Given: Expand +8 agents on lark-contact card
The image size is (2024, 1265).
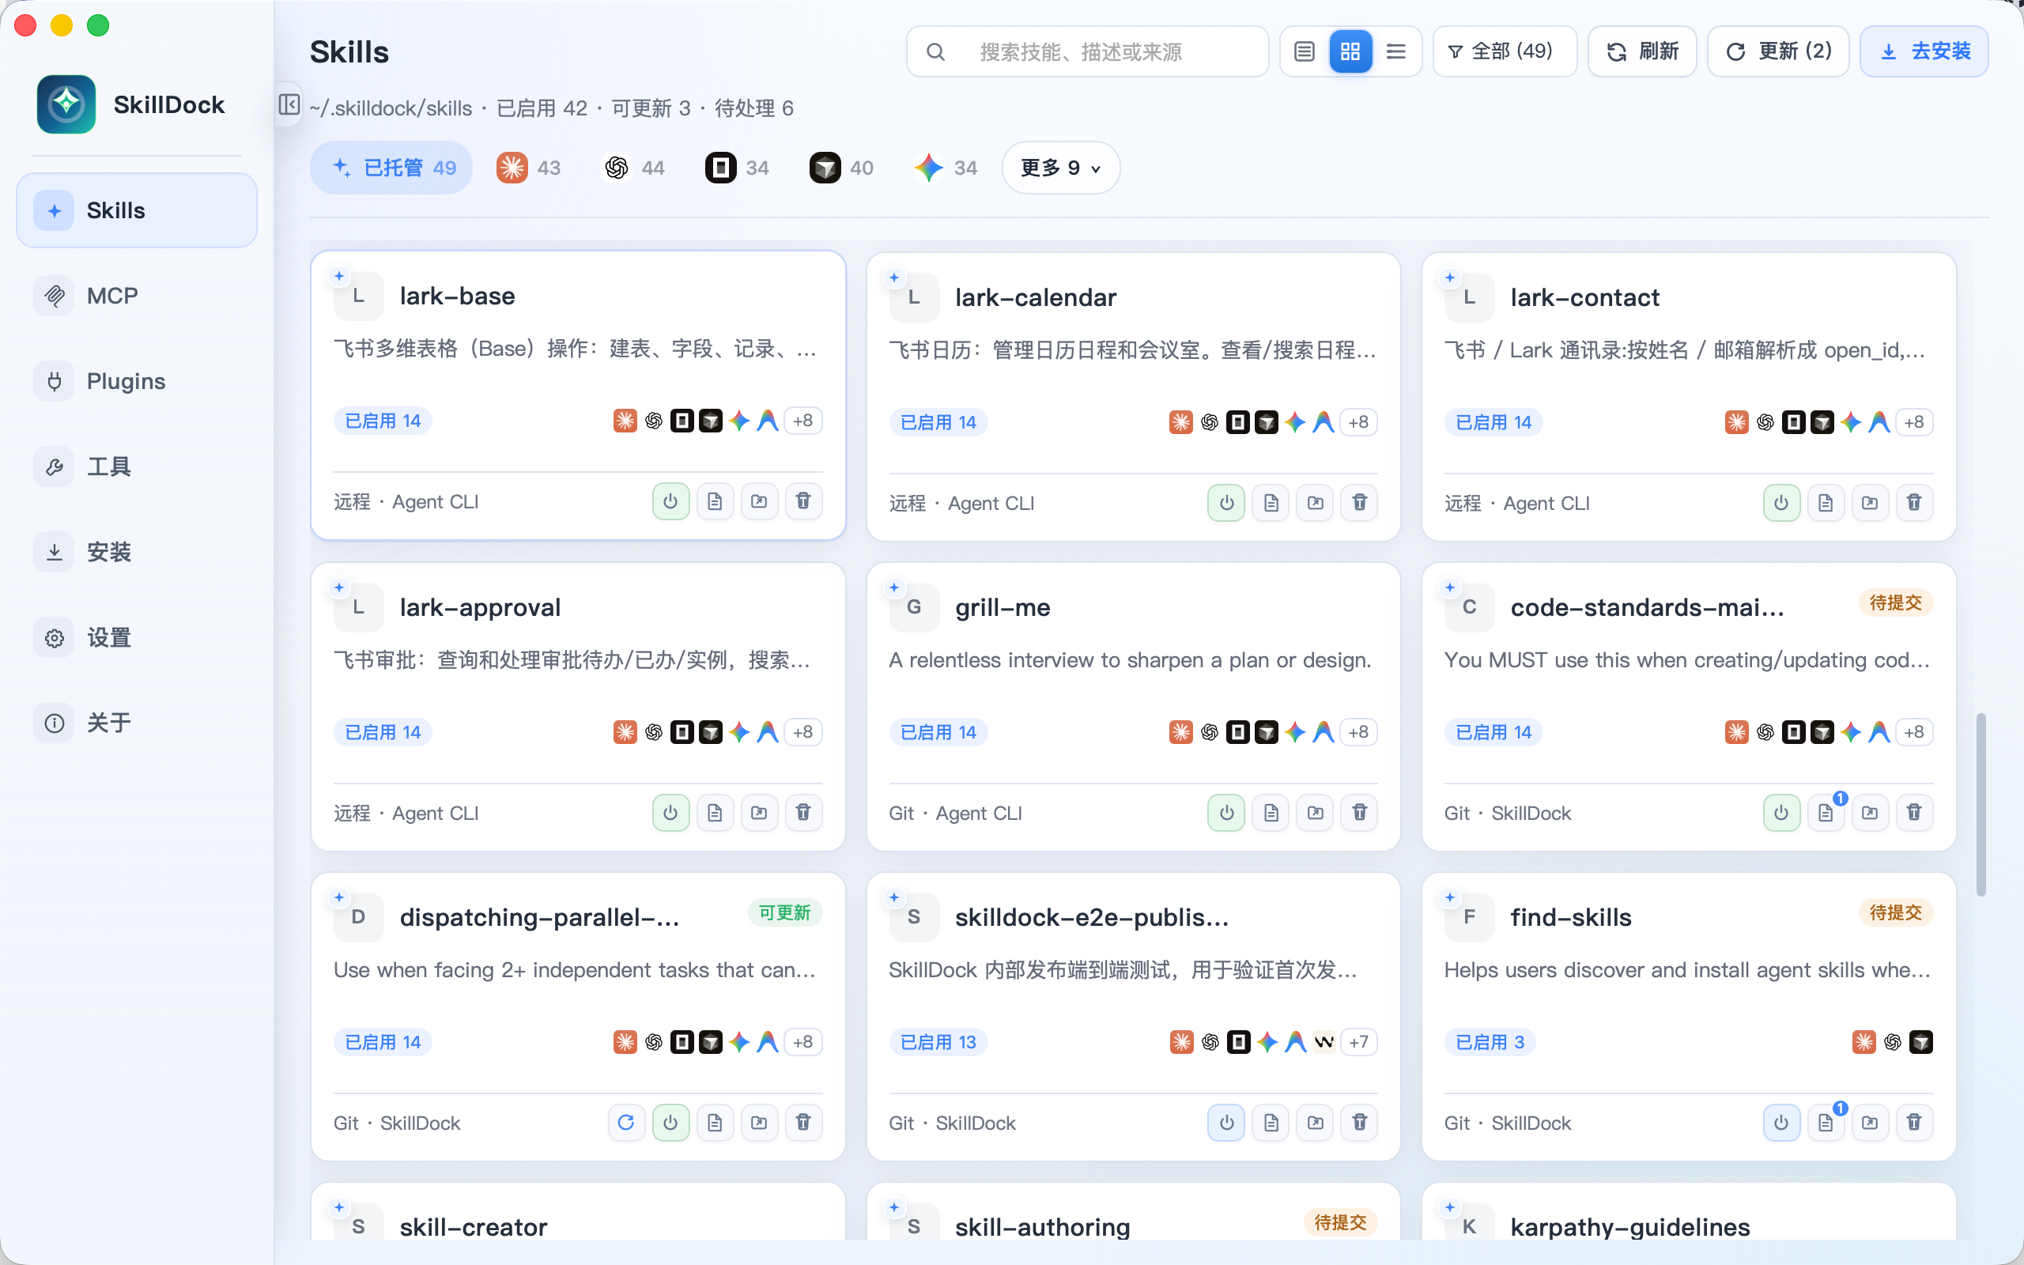Looking at the screenshot, I should coord(1914,421).
